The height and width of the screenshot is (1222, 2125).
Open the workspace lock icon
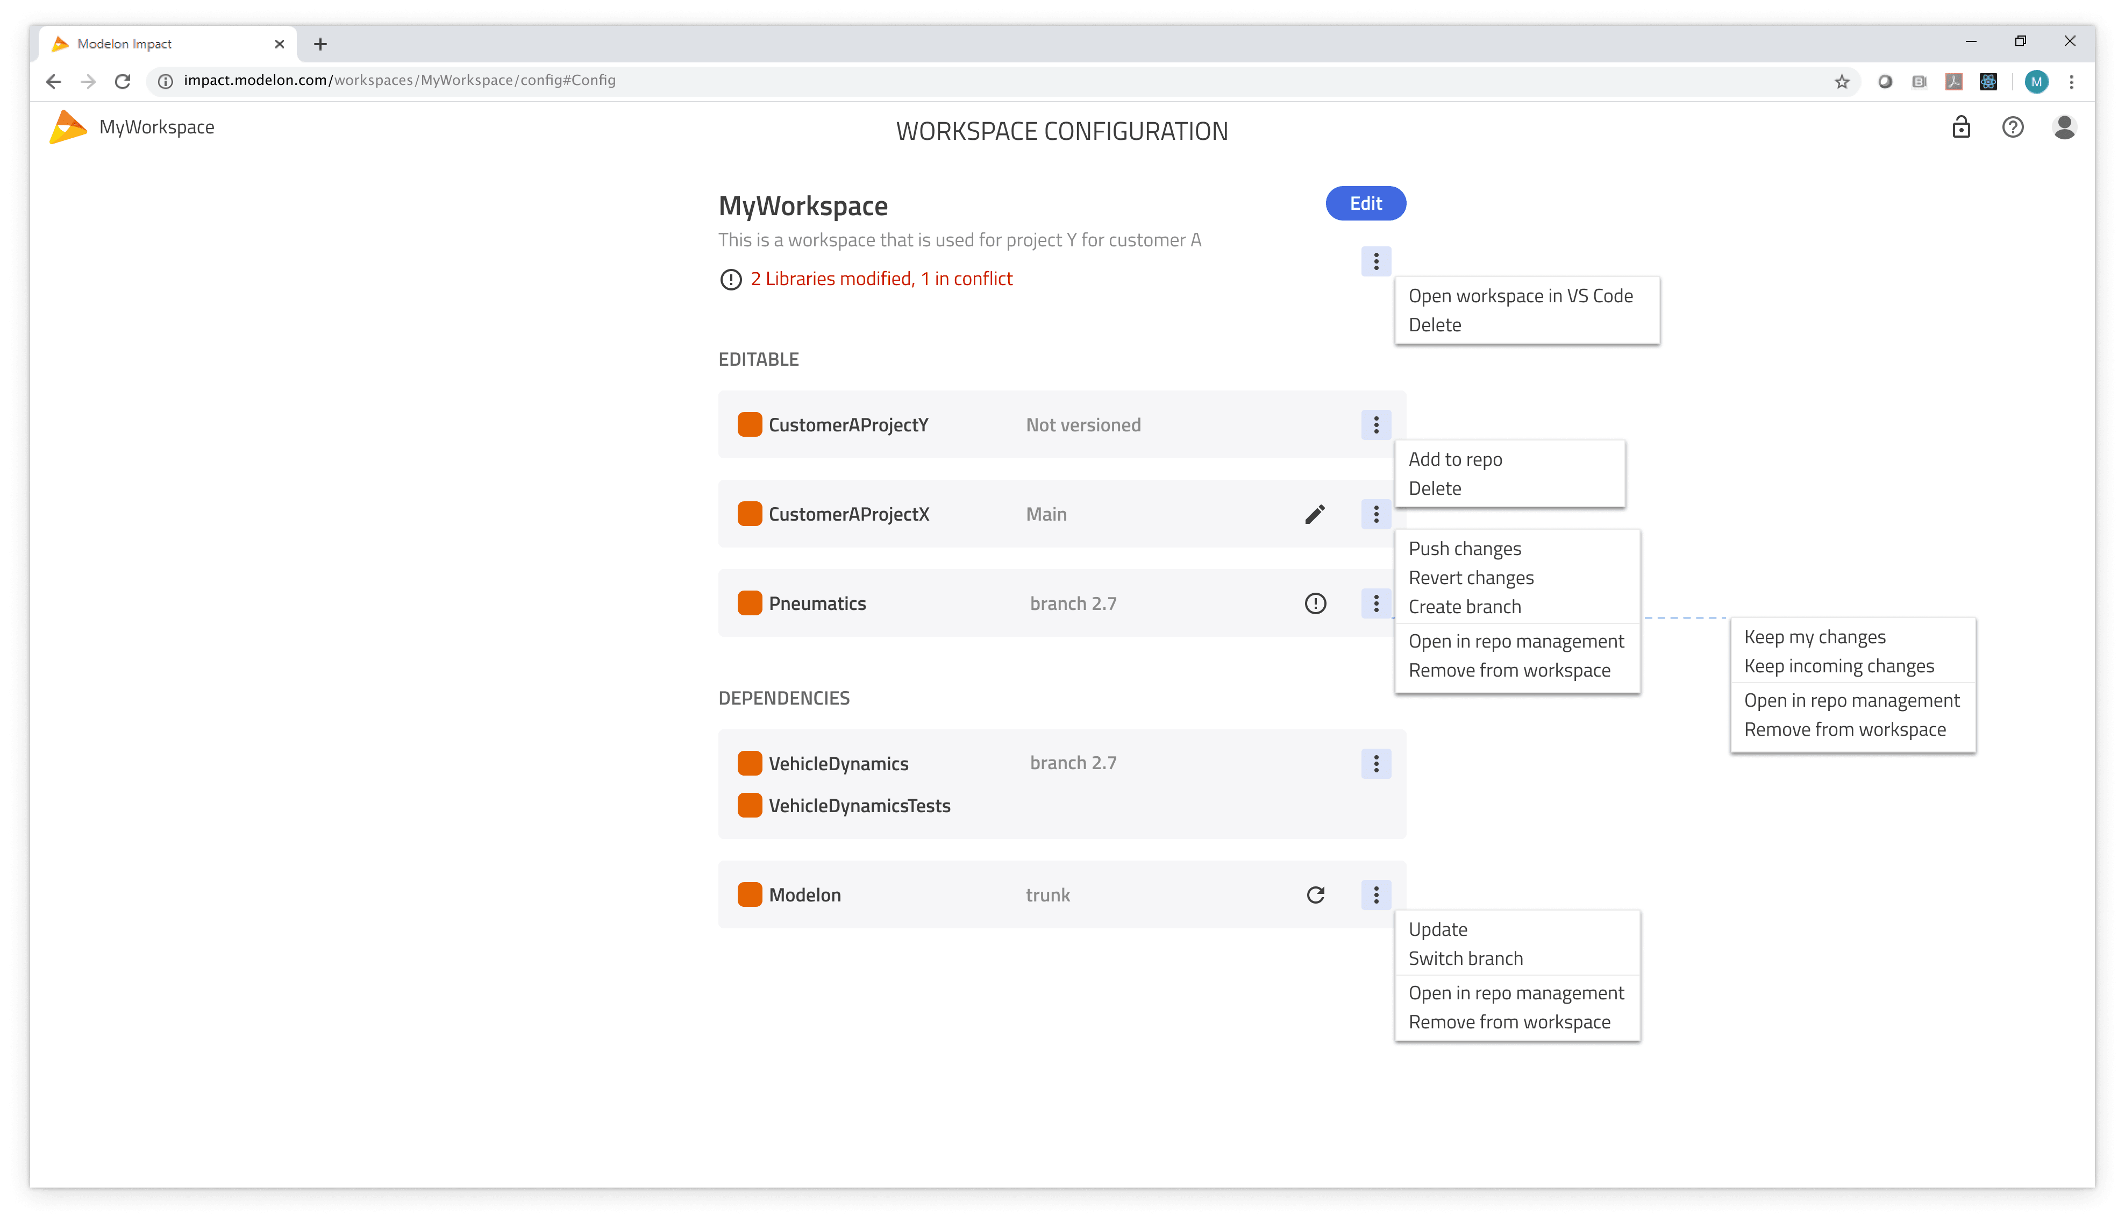coord(1960,127)
